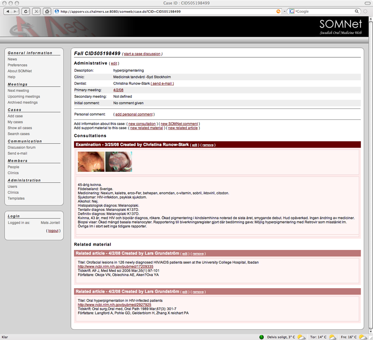This screenshot has height=340, width=373.
Task: Open the second examination photo thumbnail
Action: tap(119, 162)
